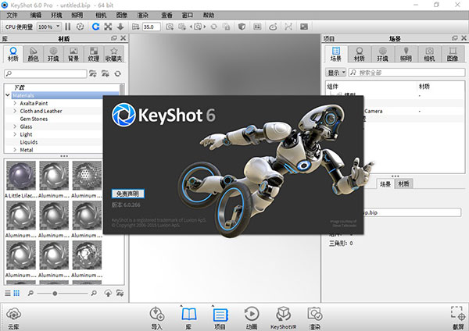
Task: Click the upload-to-cloud icon below thumbnails
Action: (108, 293)
